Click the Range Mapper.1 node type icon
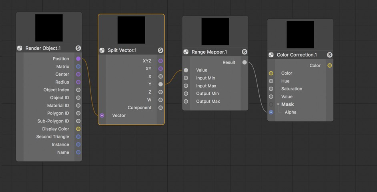This screenshot has height=192, width=377. [186, 52]
